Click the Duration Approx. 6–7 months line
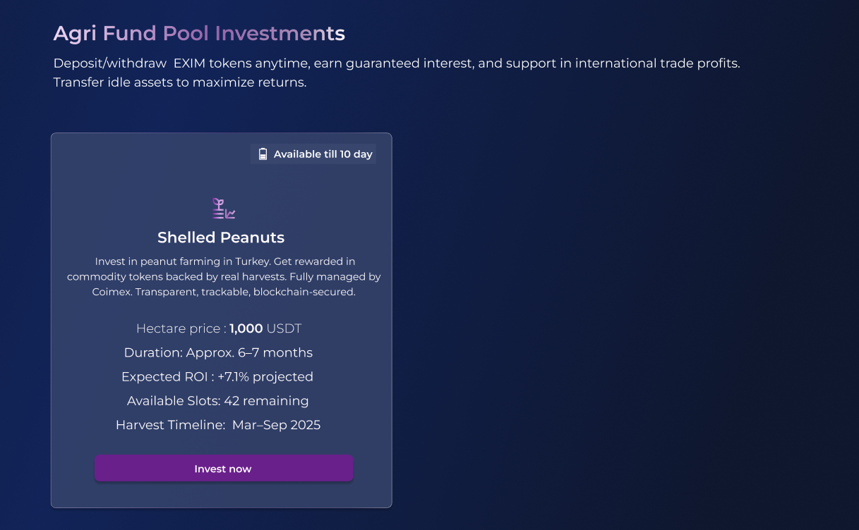 [x=218, y=352]
